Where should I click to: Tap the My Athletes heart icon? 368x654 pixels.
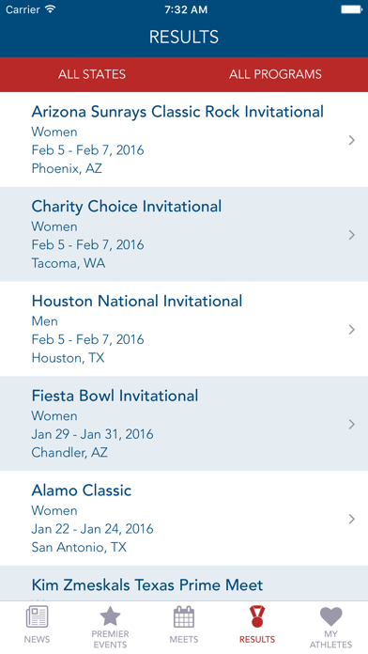(x=330, y=616)
